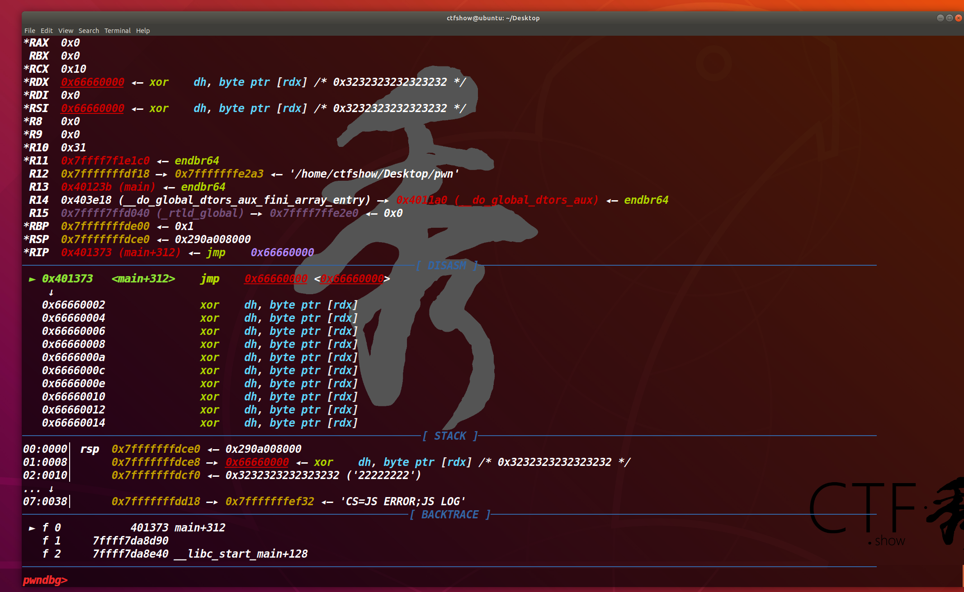Open the View menu

[66, 30]
